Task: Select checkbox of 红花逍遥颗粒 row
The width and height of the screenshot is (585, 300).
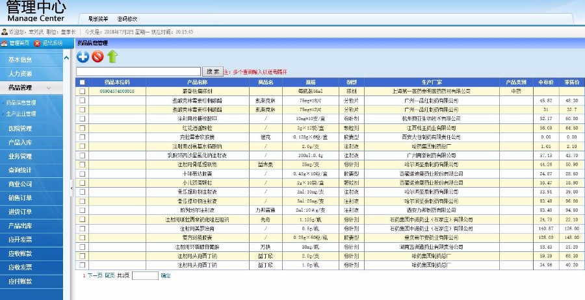Action: click(83, 128)
